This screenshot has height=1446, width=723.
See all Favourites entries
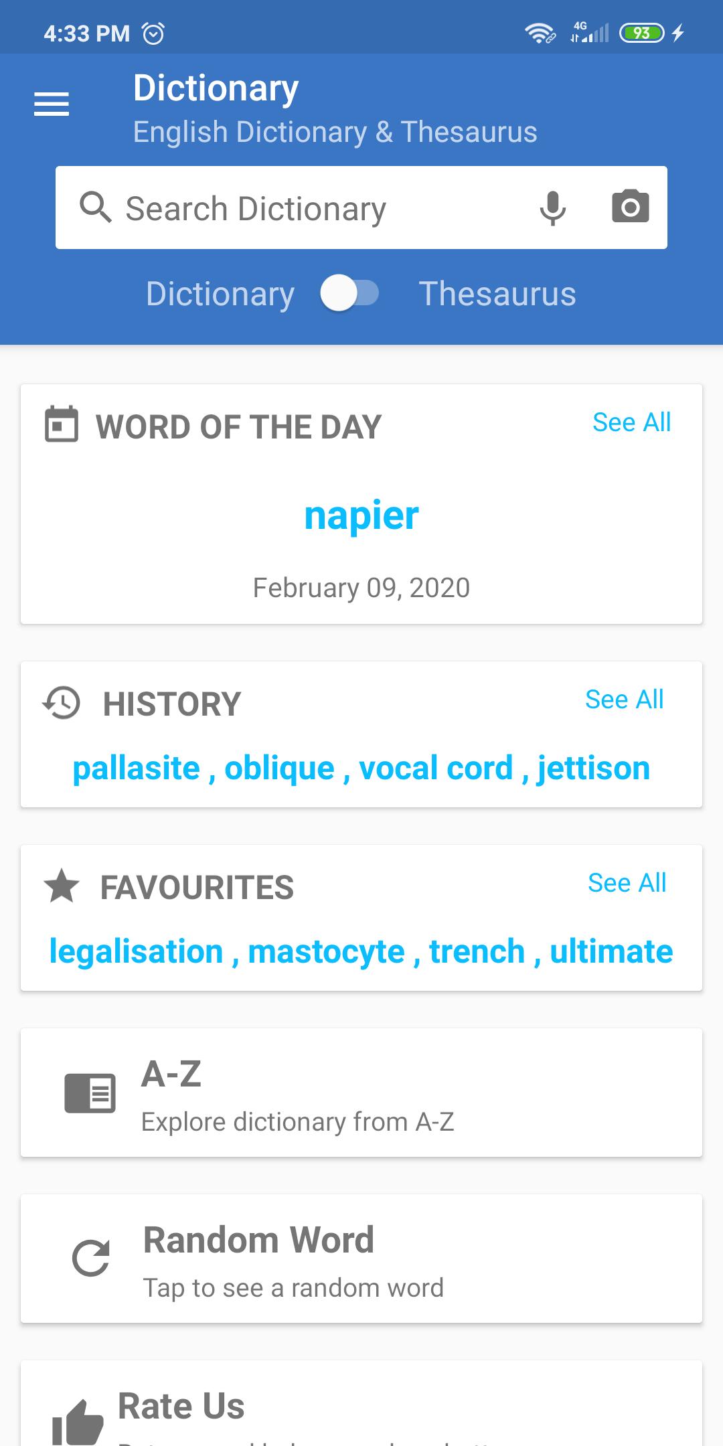627,883
